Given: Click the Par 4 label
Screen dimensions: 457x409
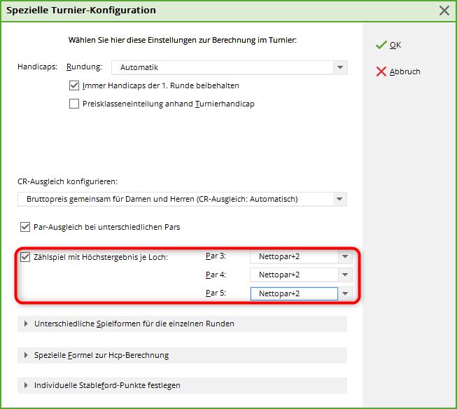Looking at the screenshot, I should pos(216,275).
